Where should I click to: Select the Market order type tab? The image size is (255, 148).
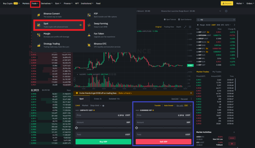(85, 105)
